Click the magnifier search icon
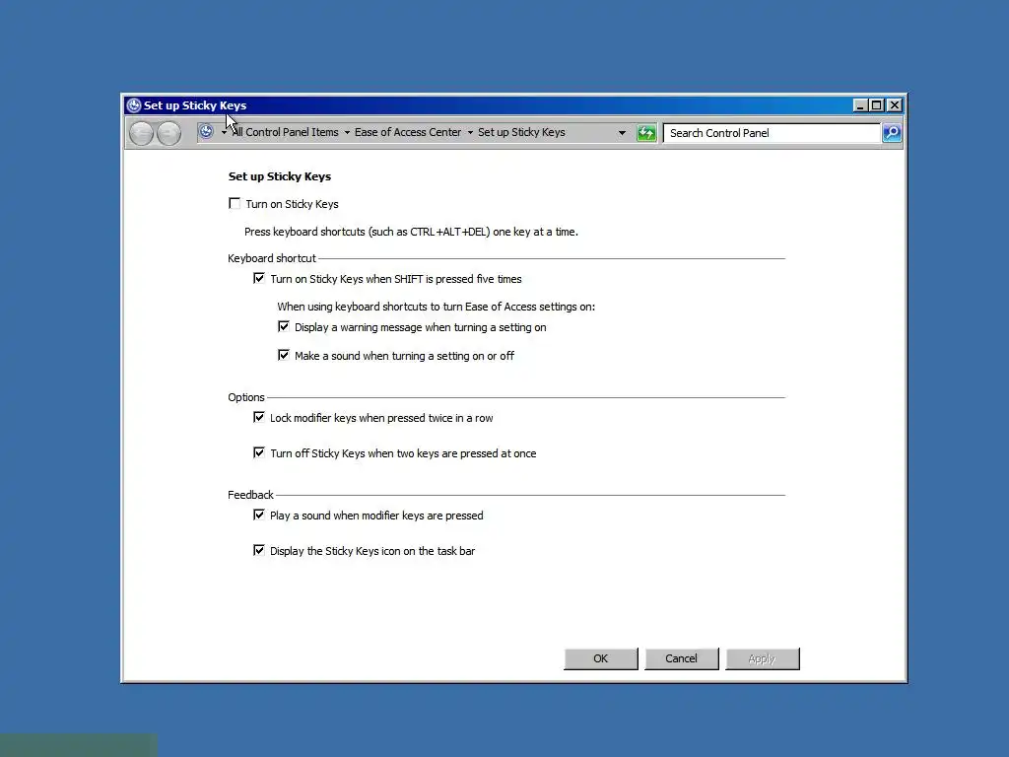Image resolution: width=1009 pixels, height=757 pixels. [892, 133]
